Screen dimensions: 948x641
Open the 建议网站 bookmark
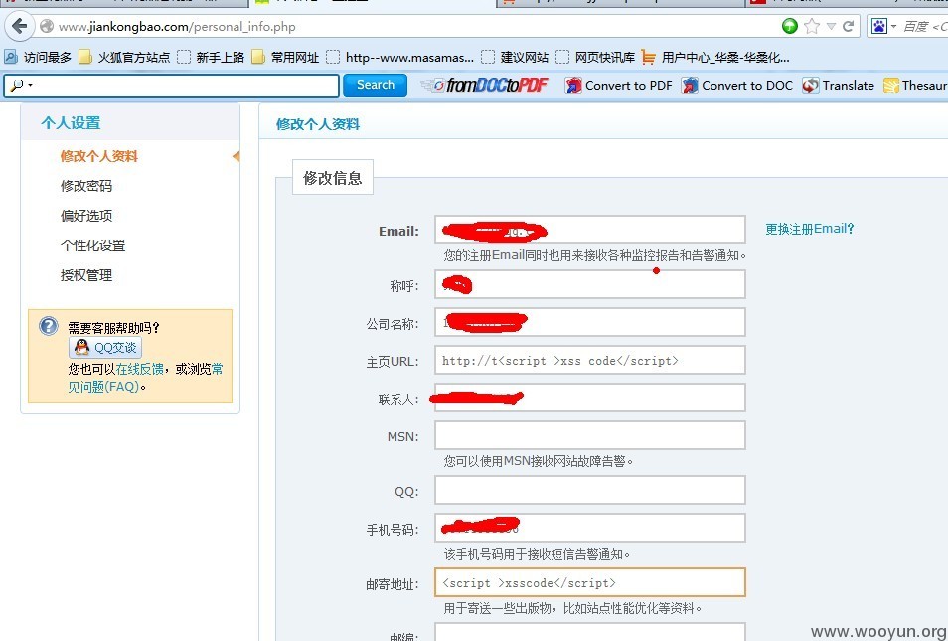[515, 57]
